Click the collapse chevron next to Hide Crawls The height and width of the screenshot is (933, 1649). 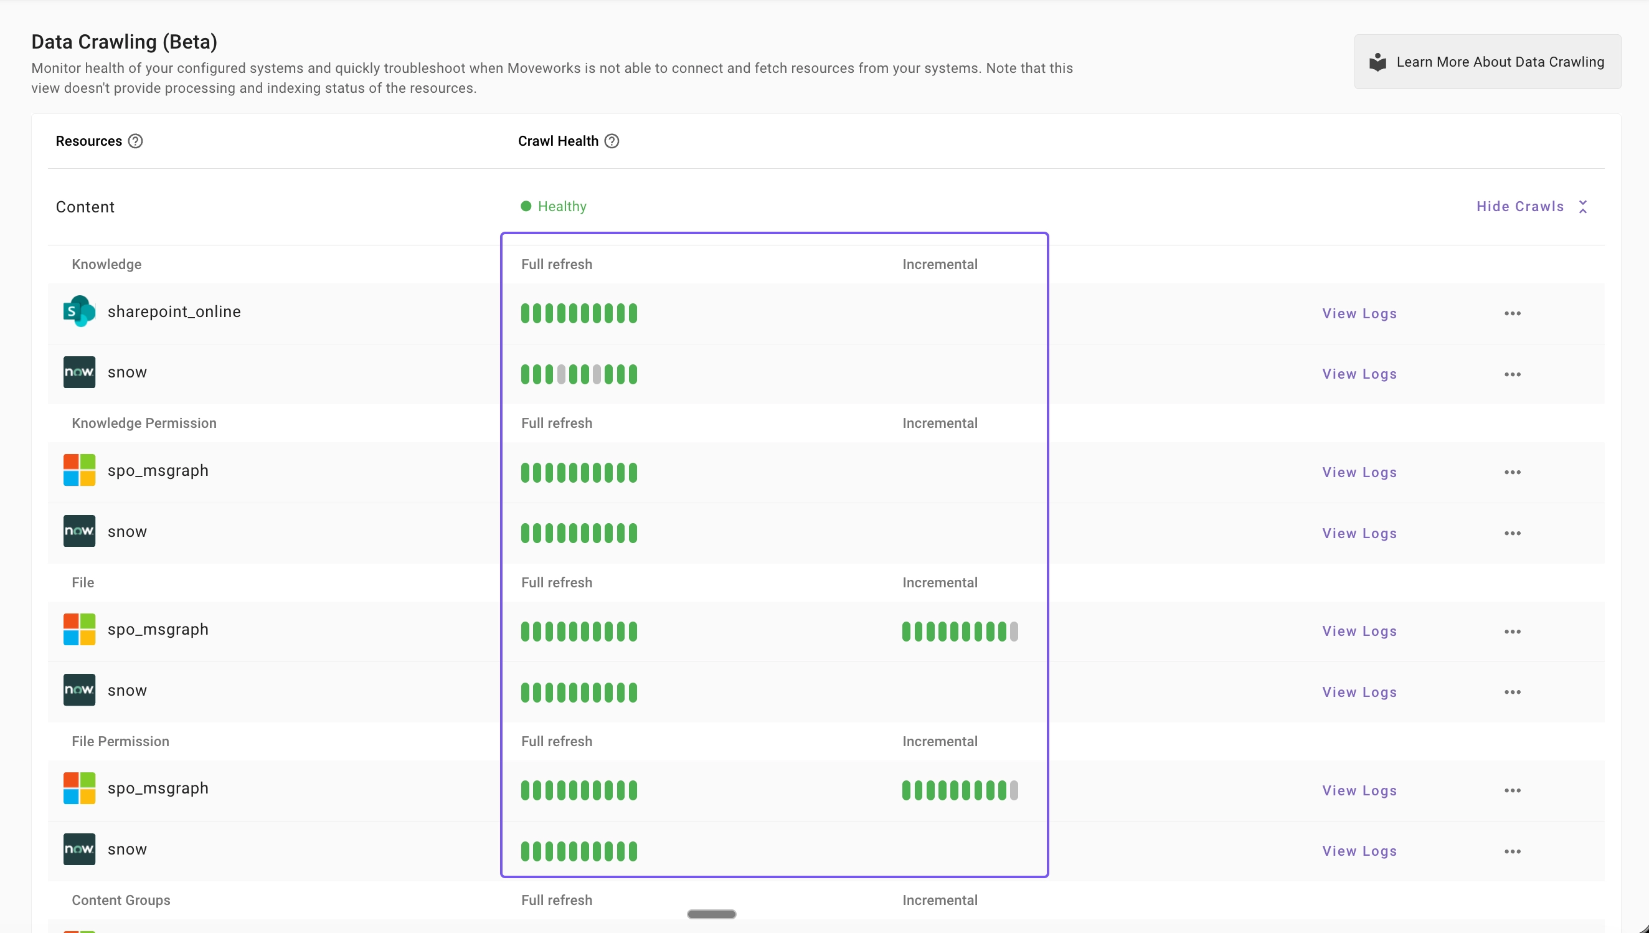1582,206
